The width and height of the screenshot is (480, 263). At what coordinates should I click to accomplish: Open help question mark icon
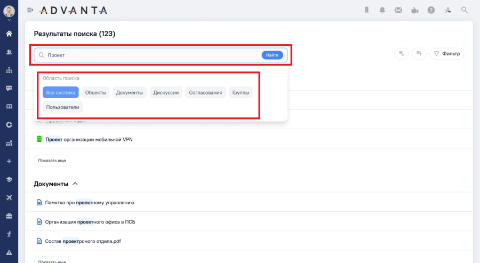tap(431, 11)
